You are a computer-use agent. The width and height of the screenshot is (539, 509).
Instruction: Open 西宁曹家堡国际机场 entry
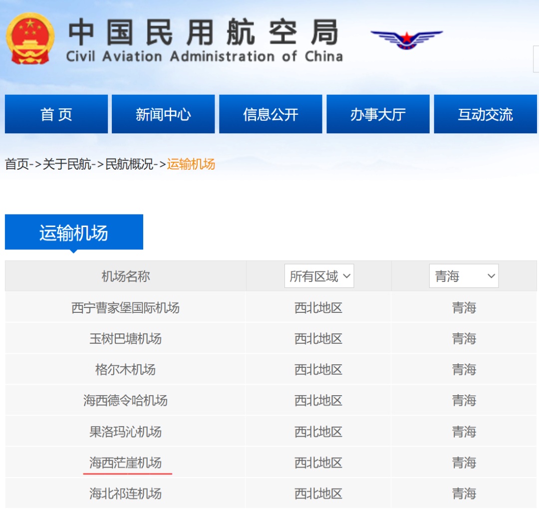tap(124, 307)
